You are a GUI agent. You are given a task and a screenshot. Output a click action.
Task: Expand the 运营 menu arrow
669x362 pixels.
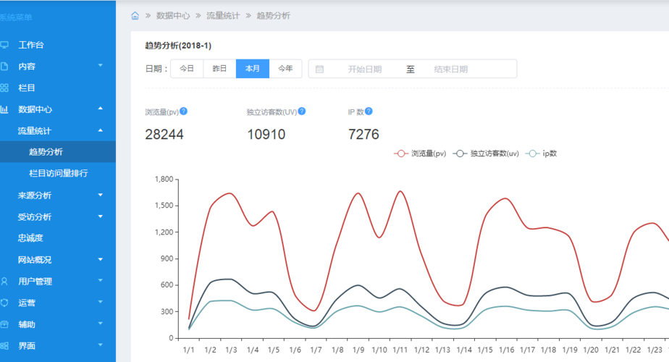point(101,302)
